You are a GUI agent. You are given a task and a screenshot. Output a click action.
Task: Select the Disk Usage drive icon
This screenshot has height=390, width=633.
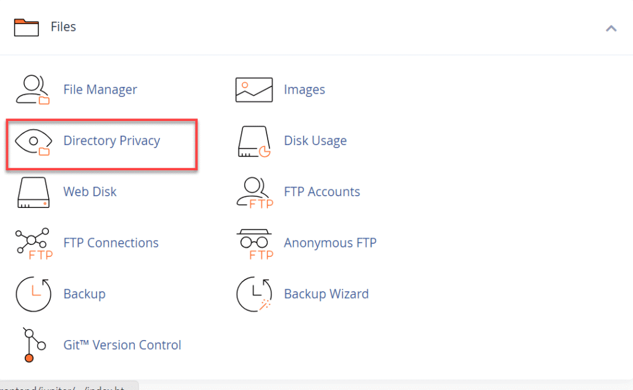tap(254, 141)
